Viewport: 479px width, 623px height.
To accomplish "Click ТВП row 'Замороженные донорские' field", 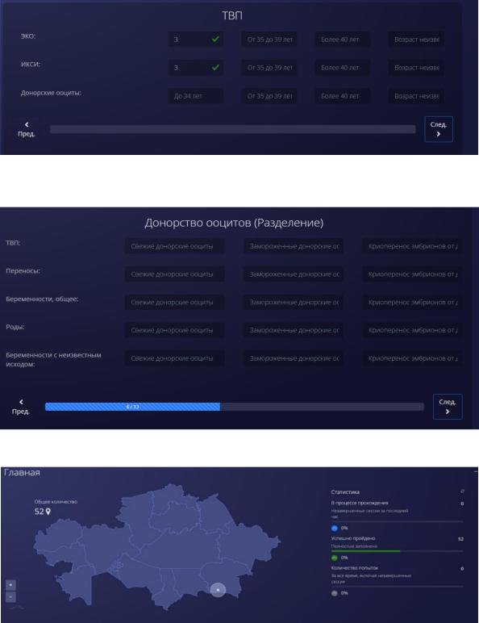I will tap(294, 246).
